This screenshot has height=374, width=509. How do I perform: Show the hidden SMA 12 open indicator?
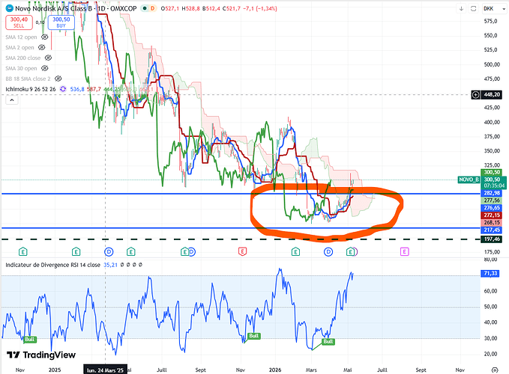pyautogui.click(x=44, y=37)
